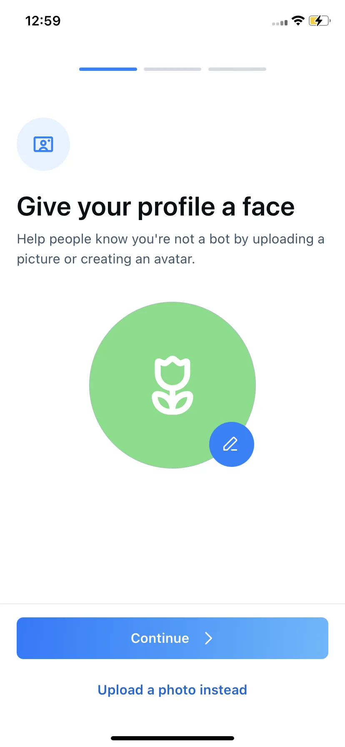The image size is (345, 747).
Task: Open the Upload a photo instead link
Action: pyautogui.click(x=172, y=690)
